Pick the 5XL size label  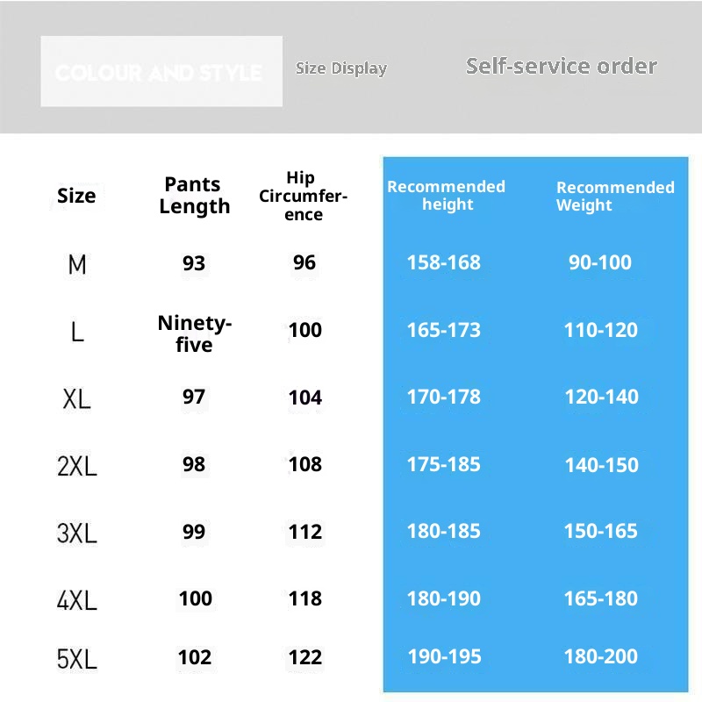[77, 658]
